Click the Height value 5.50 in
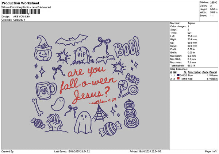 (x=214, y=9)
